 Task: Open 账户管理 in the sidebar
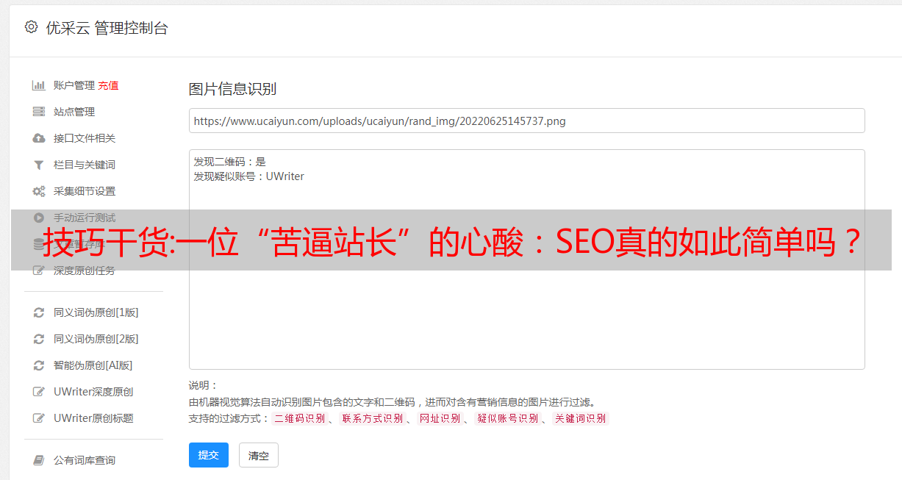(74, 85)
